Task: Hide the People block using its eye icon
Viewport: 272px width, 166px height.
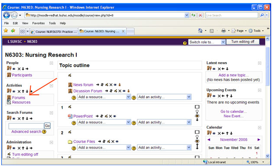Action: point(14,69)
